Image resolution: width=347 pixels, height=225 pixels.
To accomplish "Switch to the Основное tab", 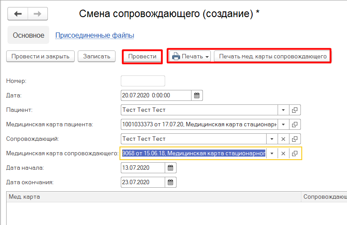I will point(29,36).
